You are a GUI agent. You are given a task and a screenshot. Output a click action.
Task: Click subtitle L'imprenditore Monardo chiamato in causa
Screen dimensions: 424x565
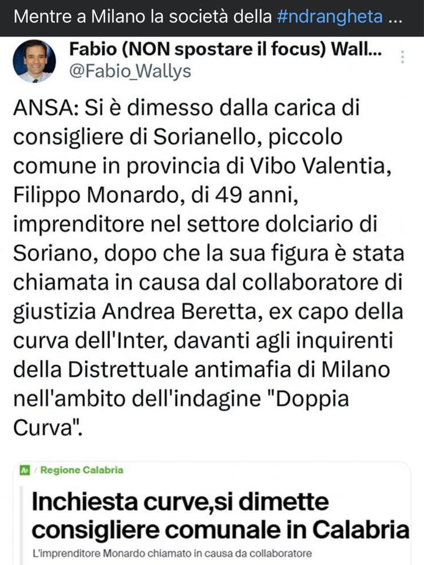172,553
